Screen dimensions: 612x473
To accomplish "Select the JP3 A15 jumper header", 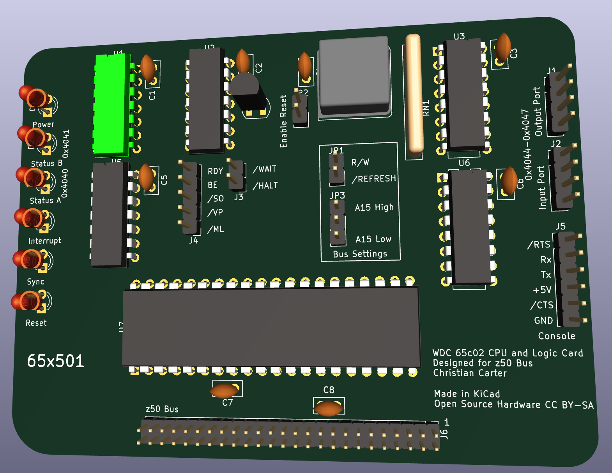I will pos(337,223).
